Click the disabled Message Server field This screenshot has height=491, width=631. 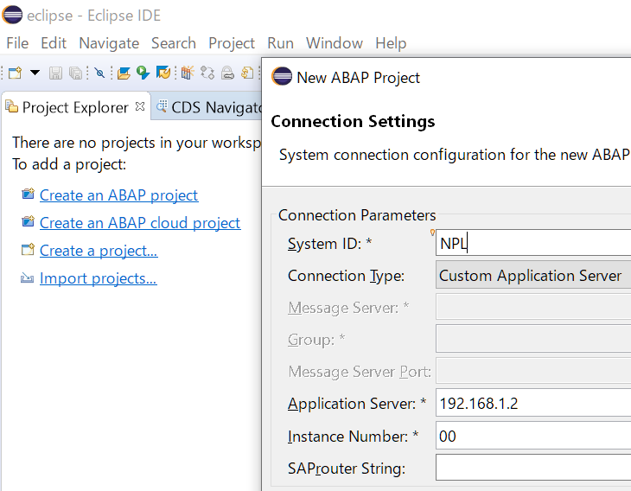(533, 307)
